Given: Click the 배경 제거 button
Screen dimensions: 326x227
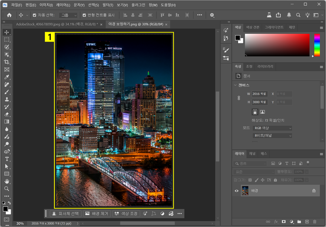Looking at the screenshot, I should [x=96, y=214].
